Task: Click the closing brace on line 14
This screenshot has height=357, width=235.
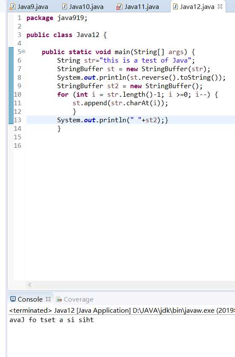Action: pyautogui.click(x=59, y=129)
